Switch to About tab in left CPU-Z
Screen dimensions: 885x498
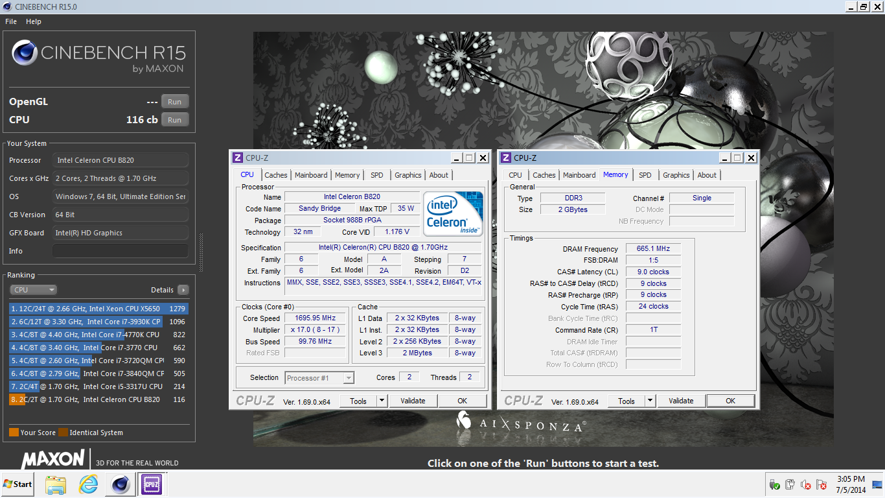point(439,175)
